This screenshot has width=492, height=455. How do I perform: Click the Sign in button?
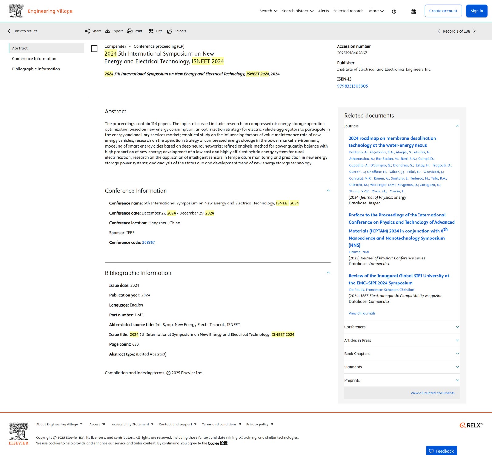(x=477, y=11)
